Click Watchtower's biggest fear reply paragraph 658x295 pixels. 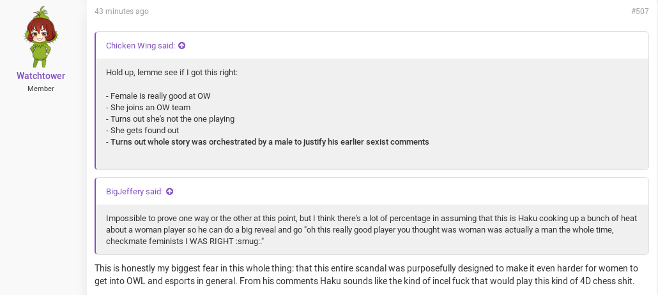(x=366, y=275)
